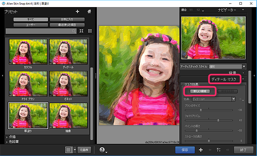257x156 pixels.
Task: Collapse the ディテール マスク section arrow
Action: coord(243,79)
